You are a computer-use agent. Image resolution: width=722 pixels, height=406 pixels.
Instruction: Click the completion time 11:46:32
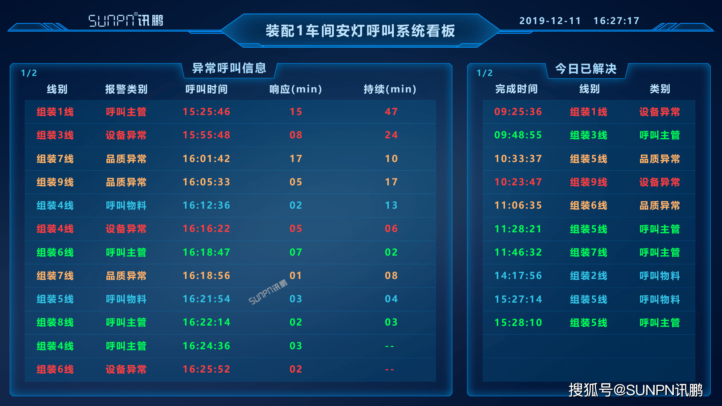tap(518, 252)
